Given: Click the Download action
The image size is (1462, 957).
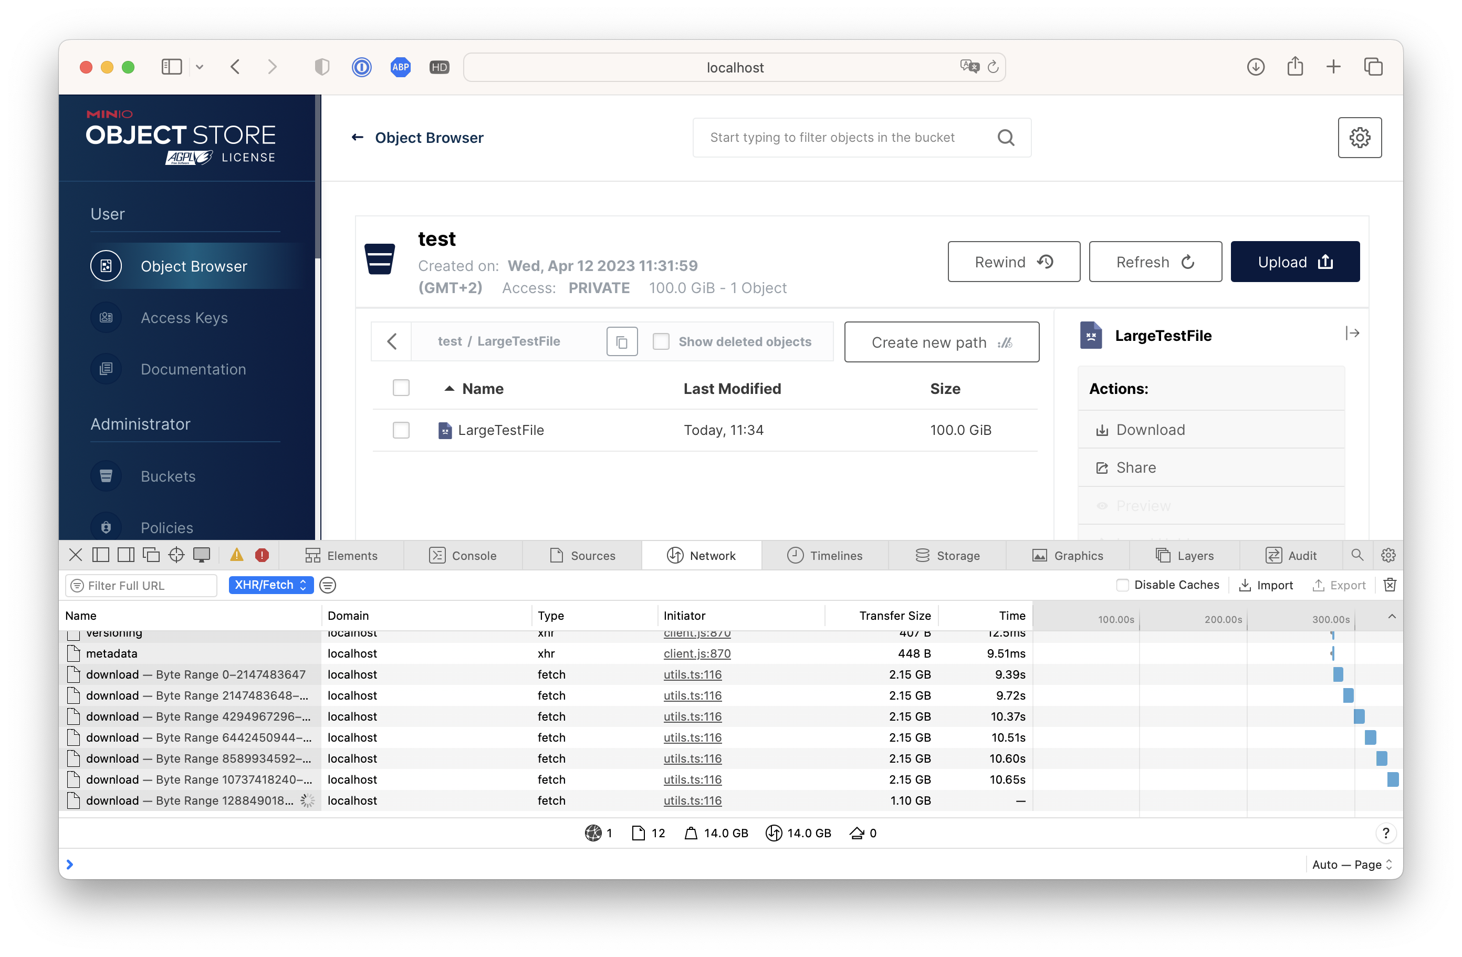Looking at the screenshot, I should click(x=1211, y=429).
